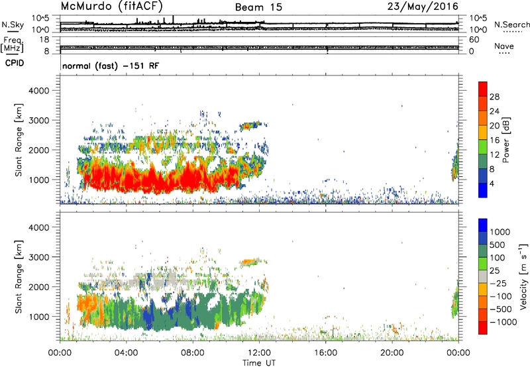Screen dimensions: 530x367
Task: Click the date 23/May/2016
Action: pos(423,6)
